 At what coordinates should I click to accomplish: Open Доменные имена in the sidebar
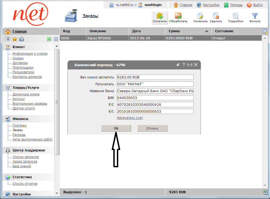click(26, 94)
